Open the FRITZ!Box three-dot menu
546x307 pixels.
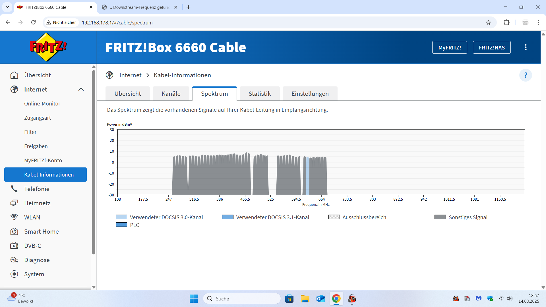click(x=526, y=47)
